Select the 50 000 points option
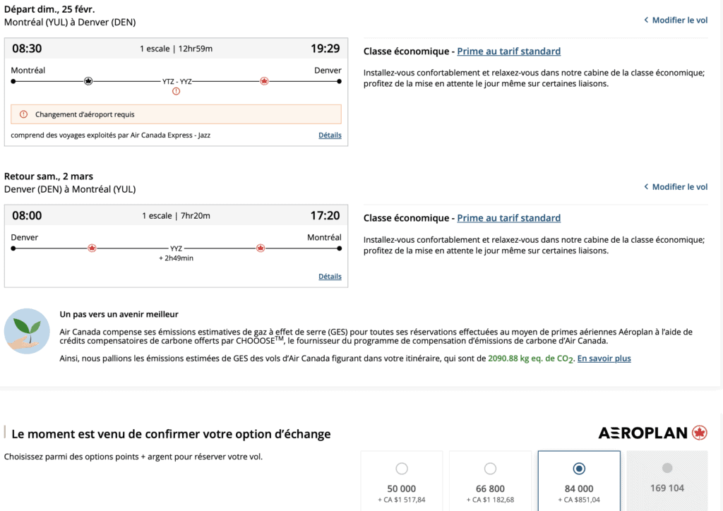Screen dimensions: 723x511 [x=402, y=469]
